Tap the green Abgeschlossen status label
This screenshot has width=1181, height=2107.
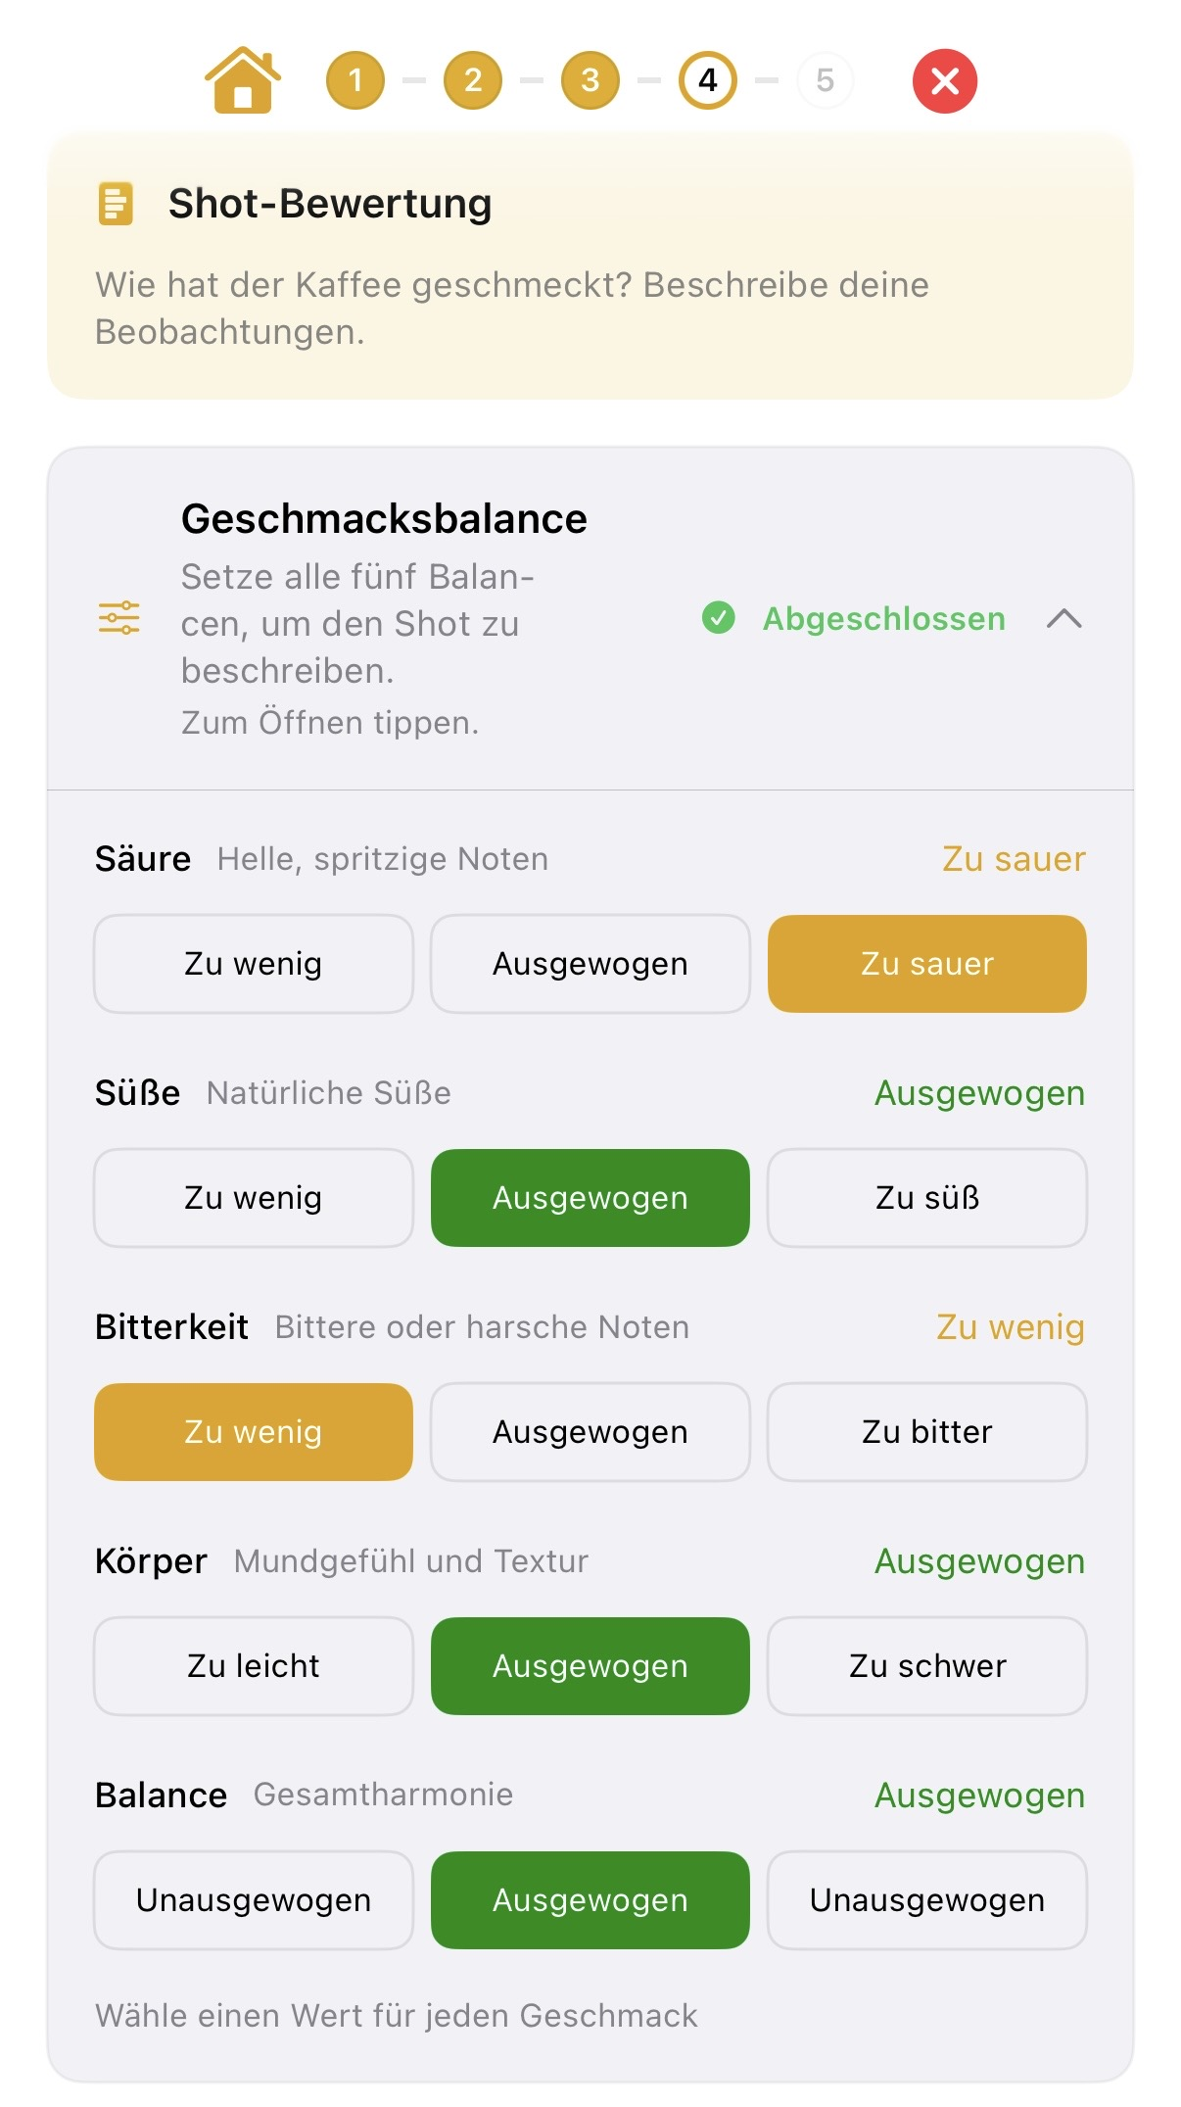pos(883,619)
